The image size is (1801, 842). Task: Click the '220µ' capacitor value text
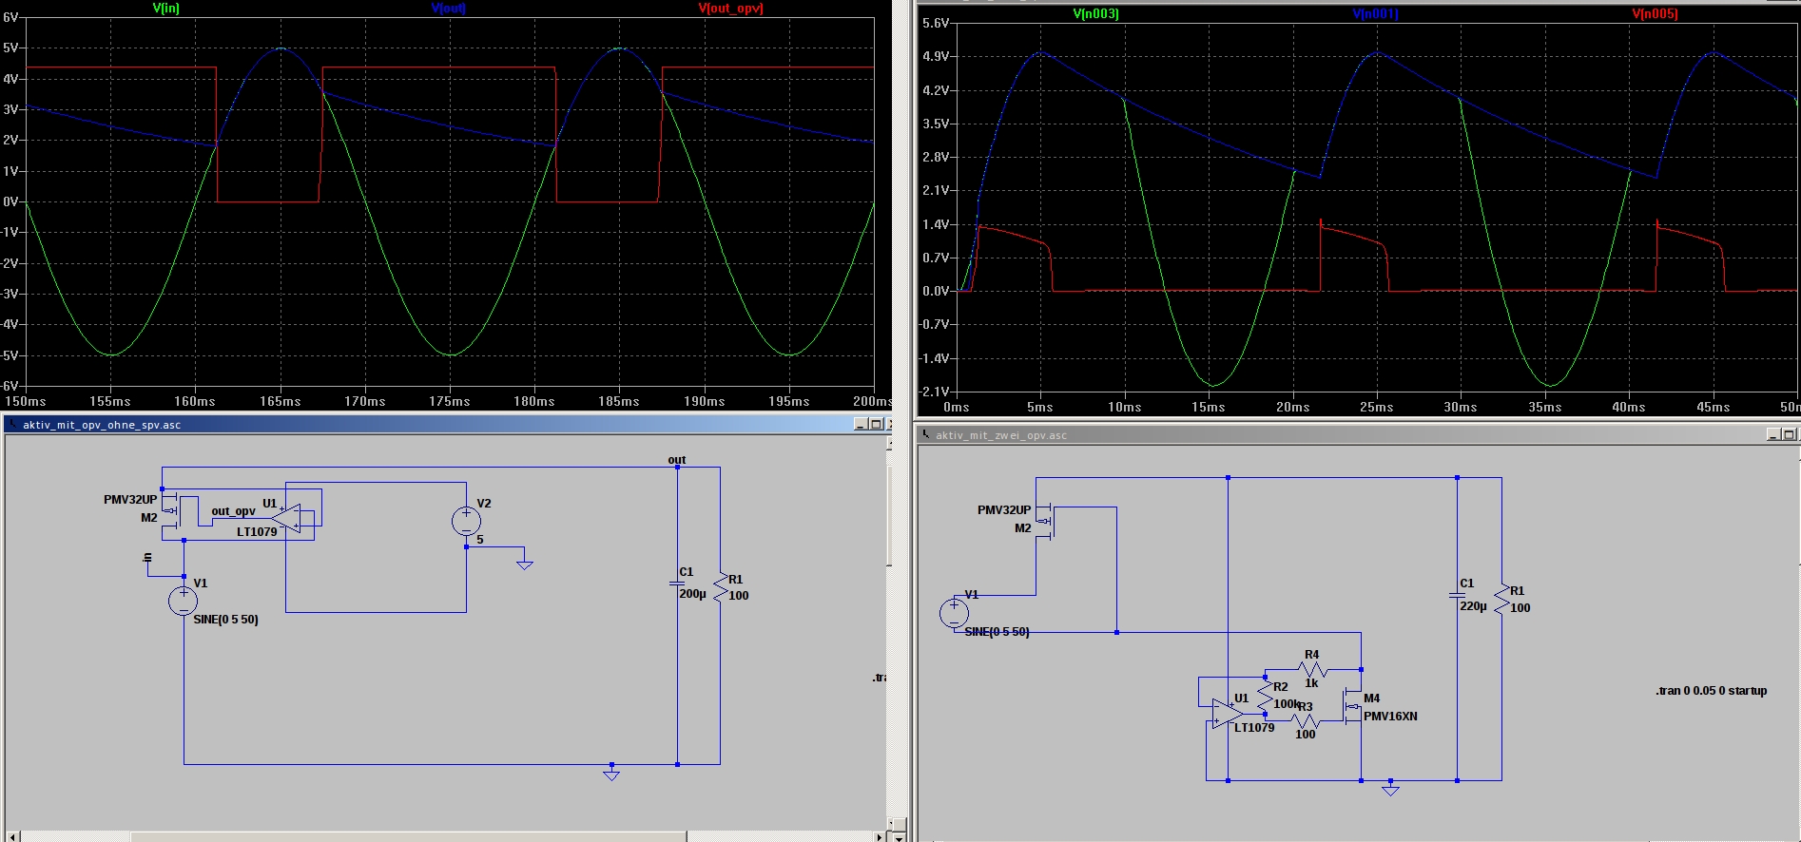pyautogui.click(x=1473, y=606)
